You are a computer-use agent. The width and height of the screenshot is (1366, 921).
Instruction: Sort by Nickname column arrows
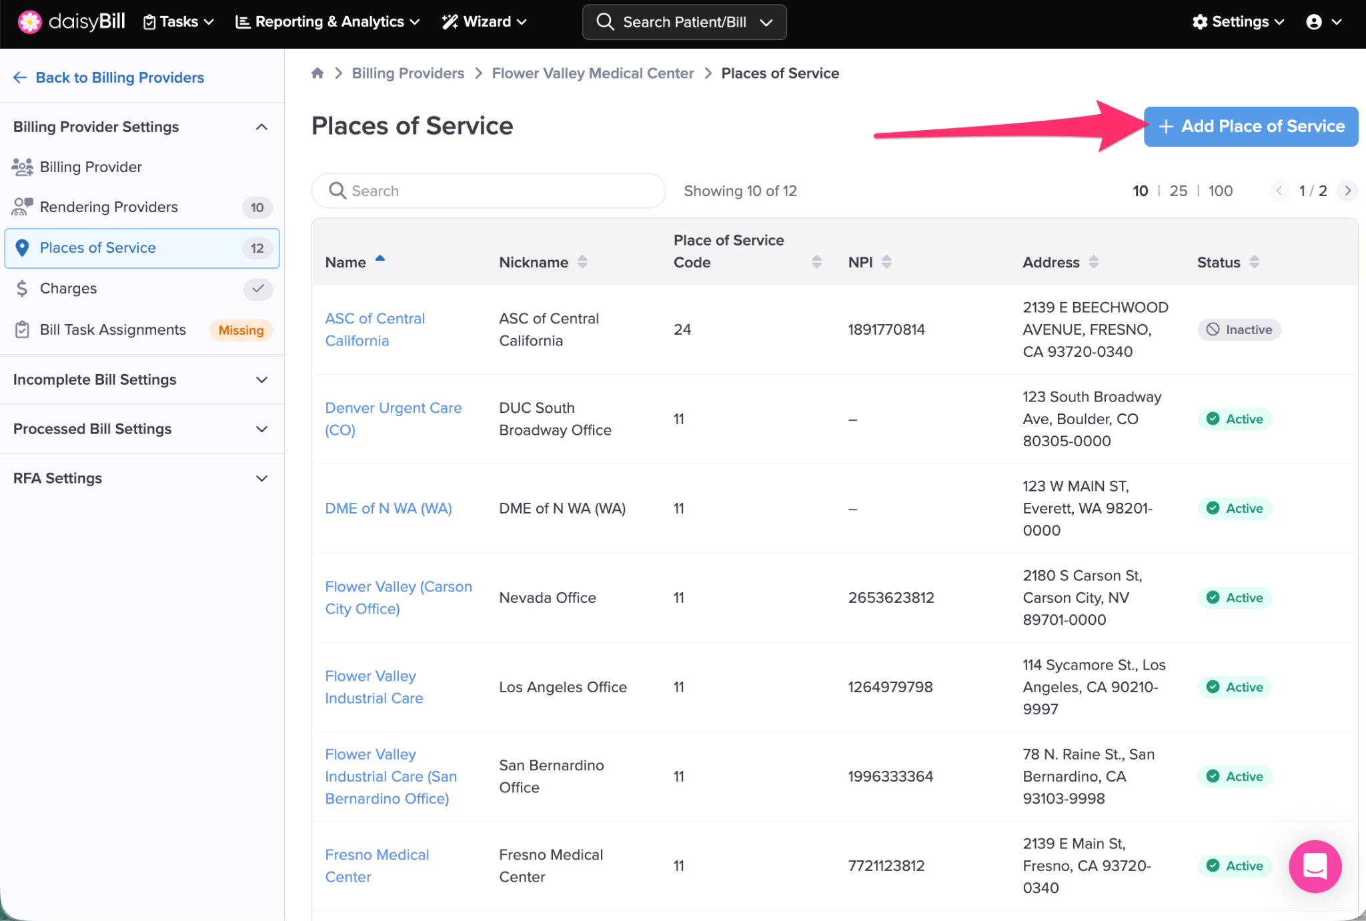582,262
